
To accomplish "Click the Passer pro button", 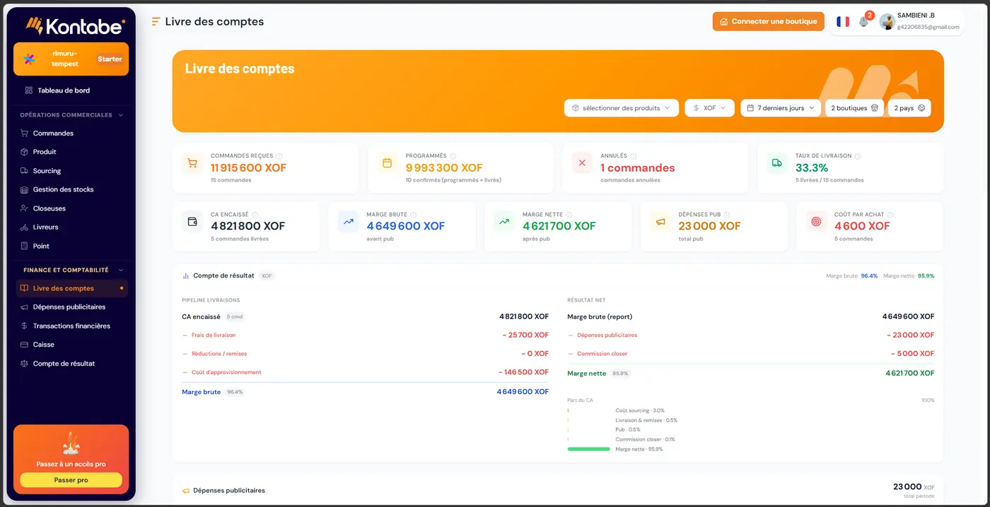I will (71, 480).
